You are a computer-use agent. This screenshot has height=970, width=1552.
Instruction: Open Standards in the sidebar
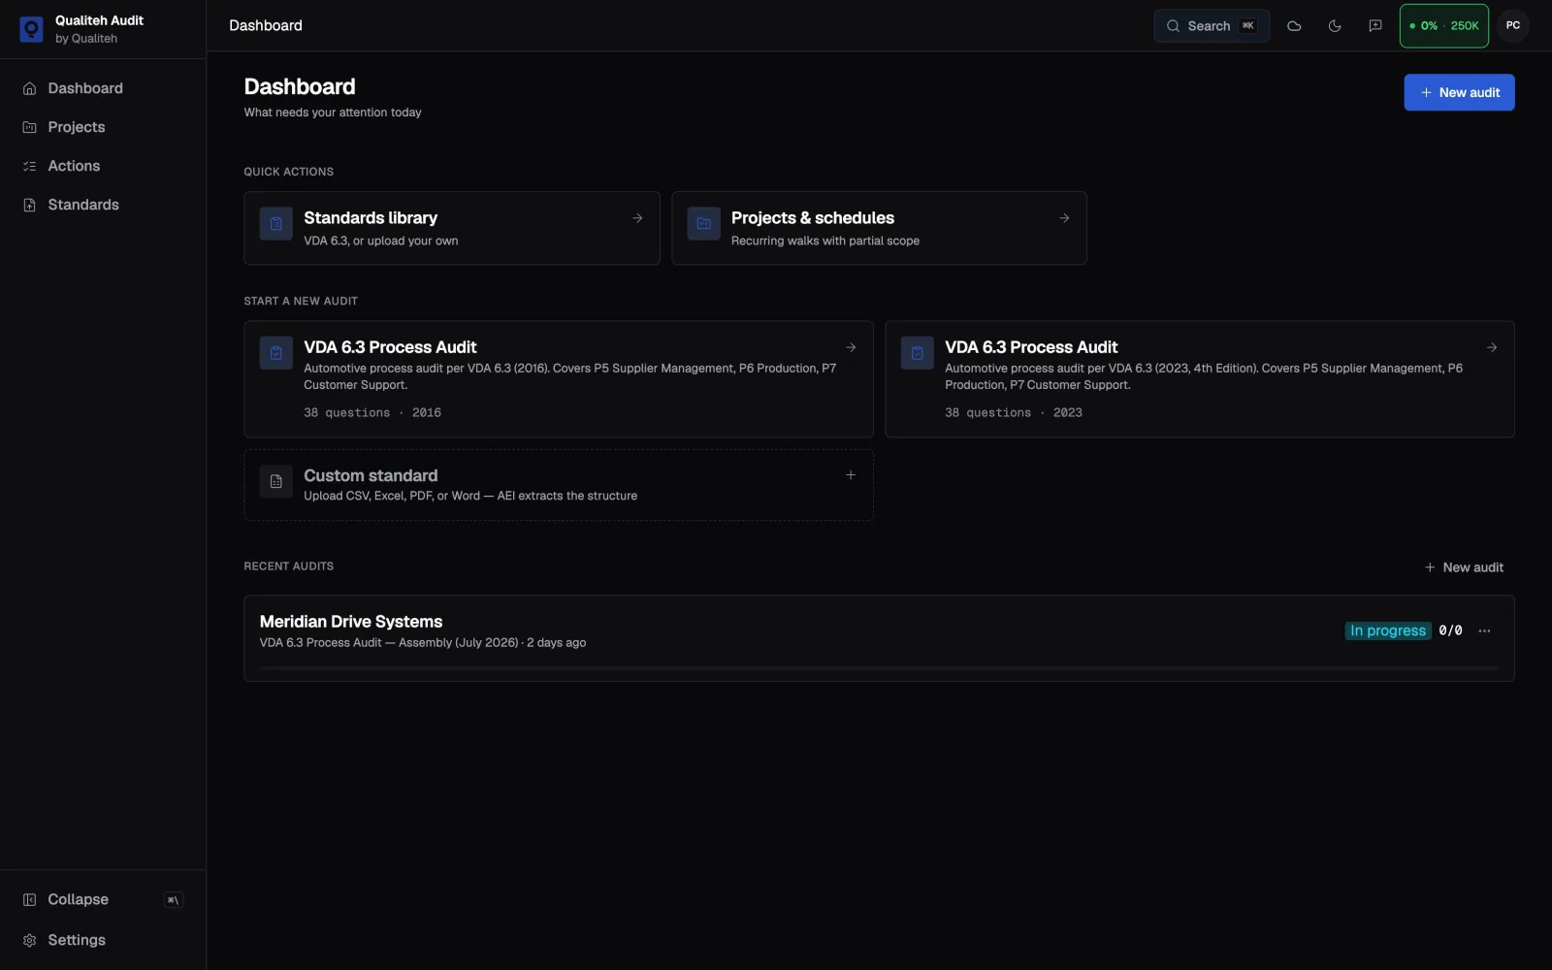(103, 205)
